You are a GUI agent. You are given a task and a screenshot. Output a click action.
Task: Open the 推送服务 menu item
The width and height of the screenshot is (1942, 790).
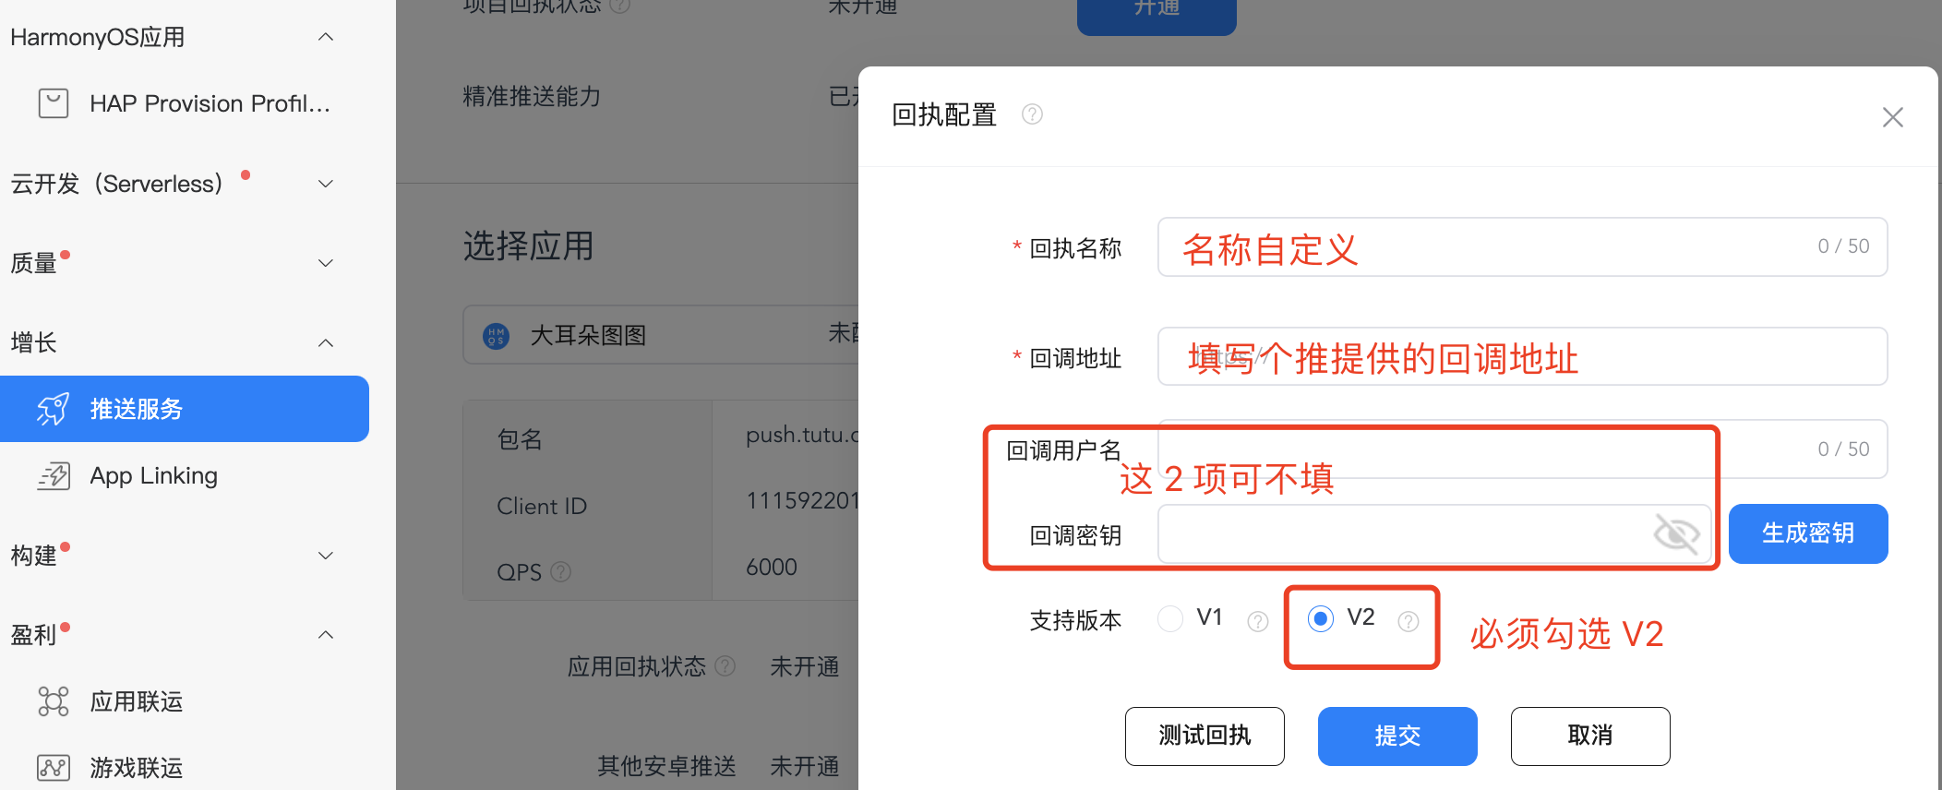pos(185,409)
